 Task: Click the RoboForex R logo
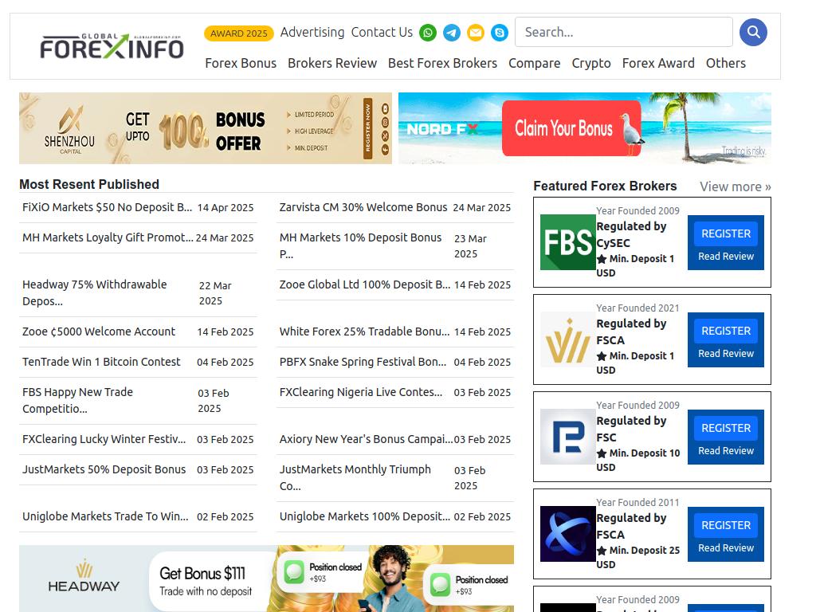tap(567, 437)
